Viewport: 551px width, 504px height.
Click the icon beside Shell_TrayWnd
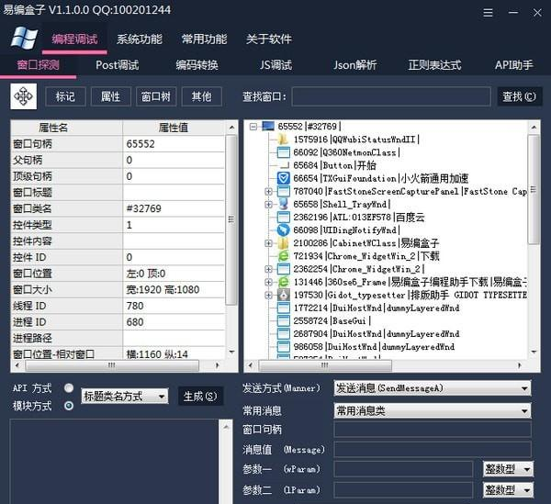[283, 204]
